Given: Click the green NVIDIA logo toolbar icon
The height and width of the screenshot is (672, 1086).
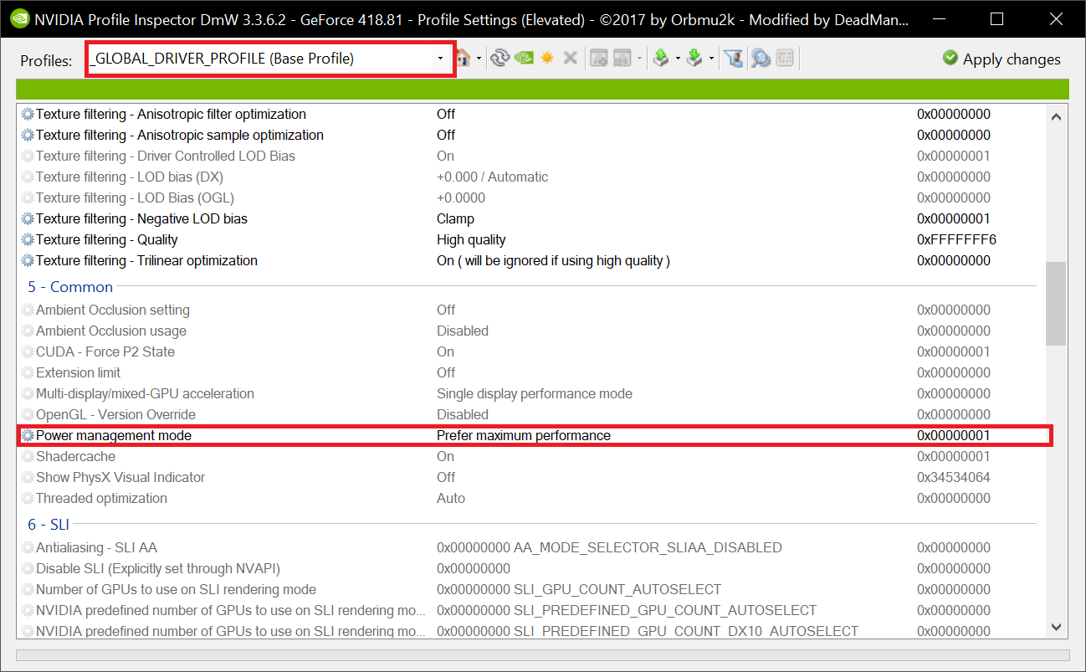Looking at the screenshot, I should point(522,58).
